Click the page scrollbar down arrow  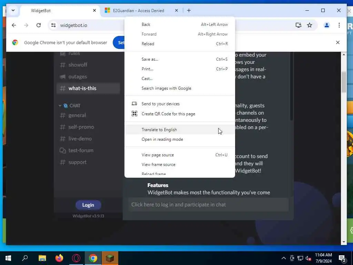tap(344, 242)
